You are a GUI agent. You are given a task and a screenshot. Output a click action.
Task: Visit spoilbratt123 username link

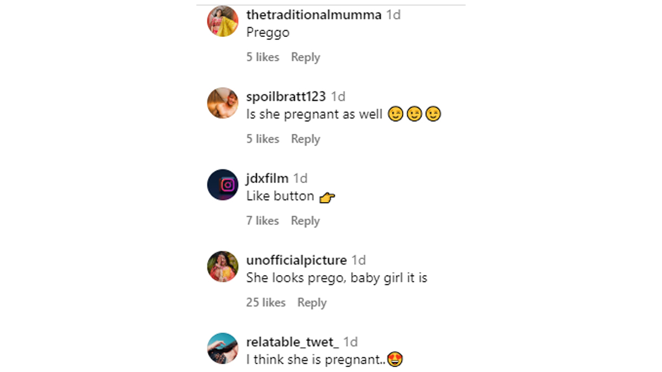click(286, 96)
